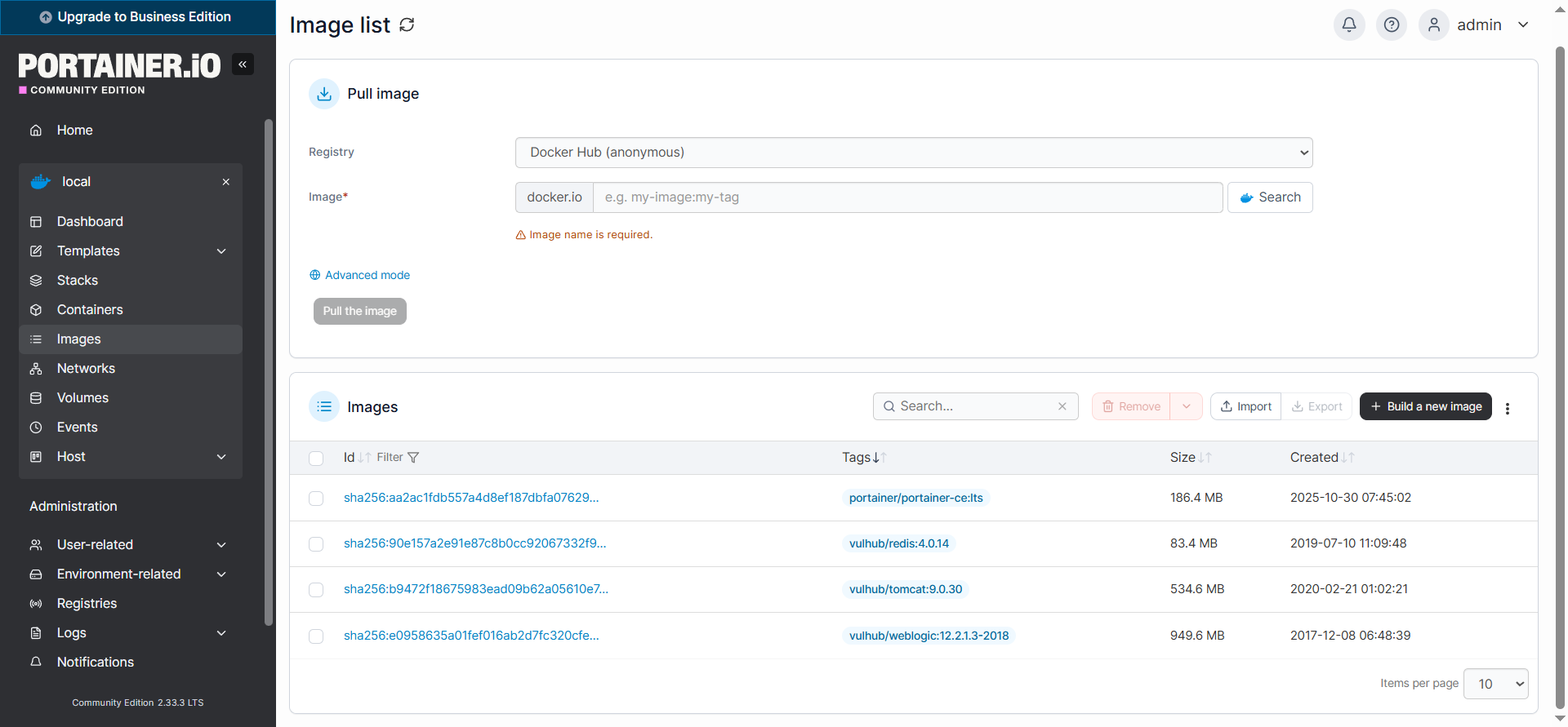Image resolution: width=1568 pixels, height=727 pixels.
Task: Open image sha256:aa2ac1fdb557a4d8ef187dbfa07629 link
Action: pos(471,498)
